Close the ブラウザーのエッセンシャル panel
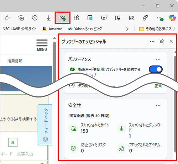Image resolution: width=178 pixels, height=164 pixels. pyautogui.click(x=171, y=42)
